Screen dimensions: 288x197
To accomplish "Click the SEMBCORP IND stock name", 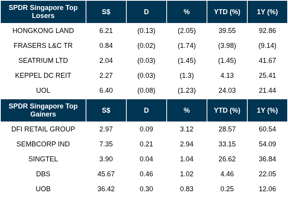I will [x=43, y=144].
